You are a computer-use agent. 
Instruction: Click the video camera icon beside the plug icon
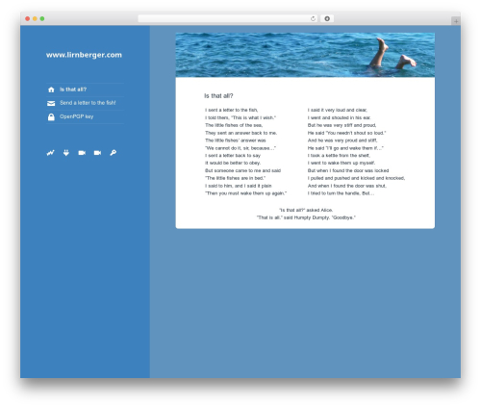pos(82,153)
